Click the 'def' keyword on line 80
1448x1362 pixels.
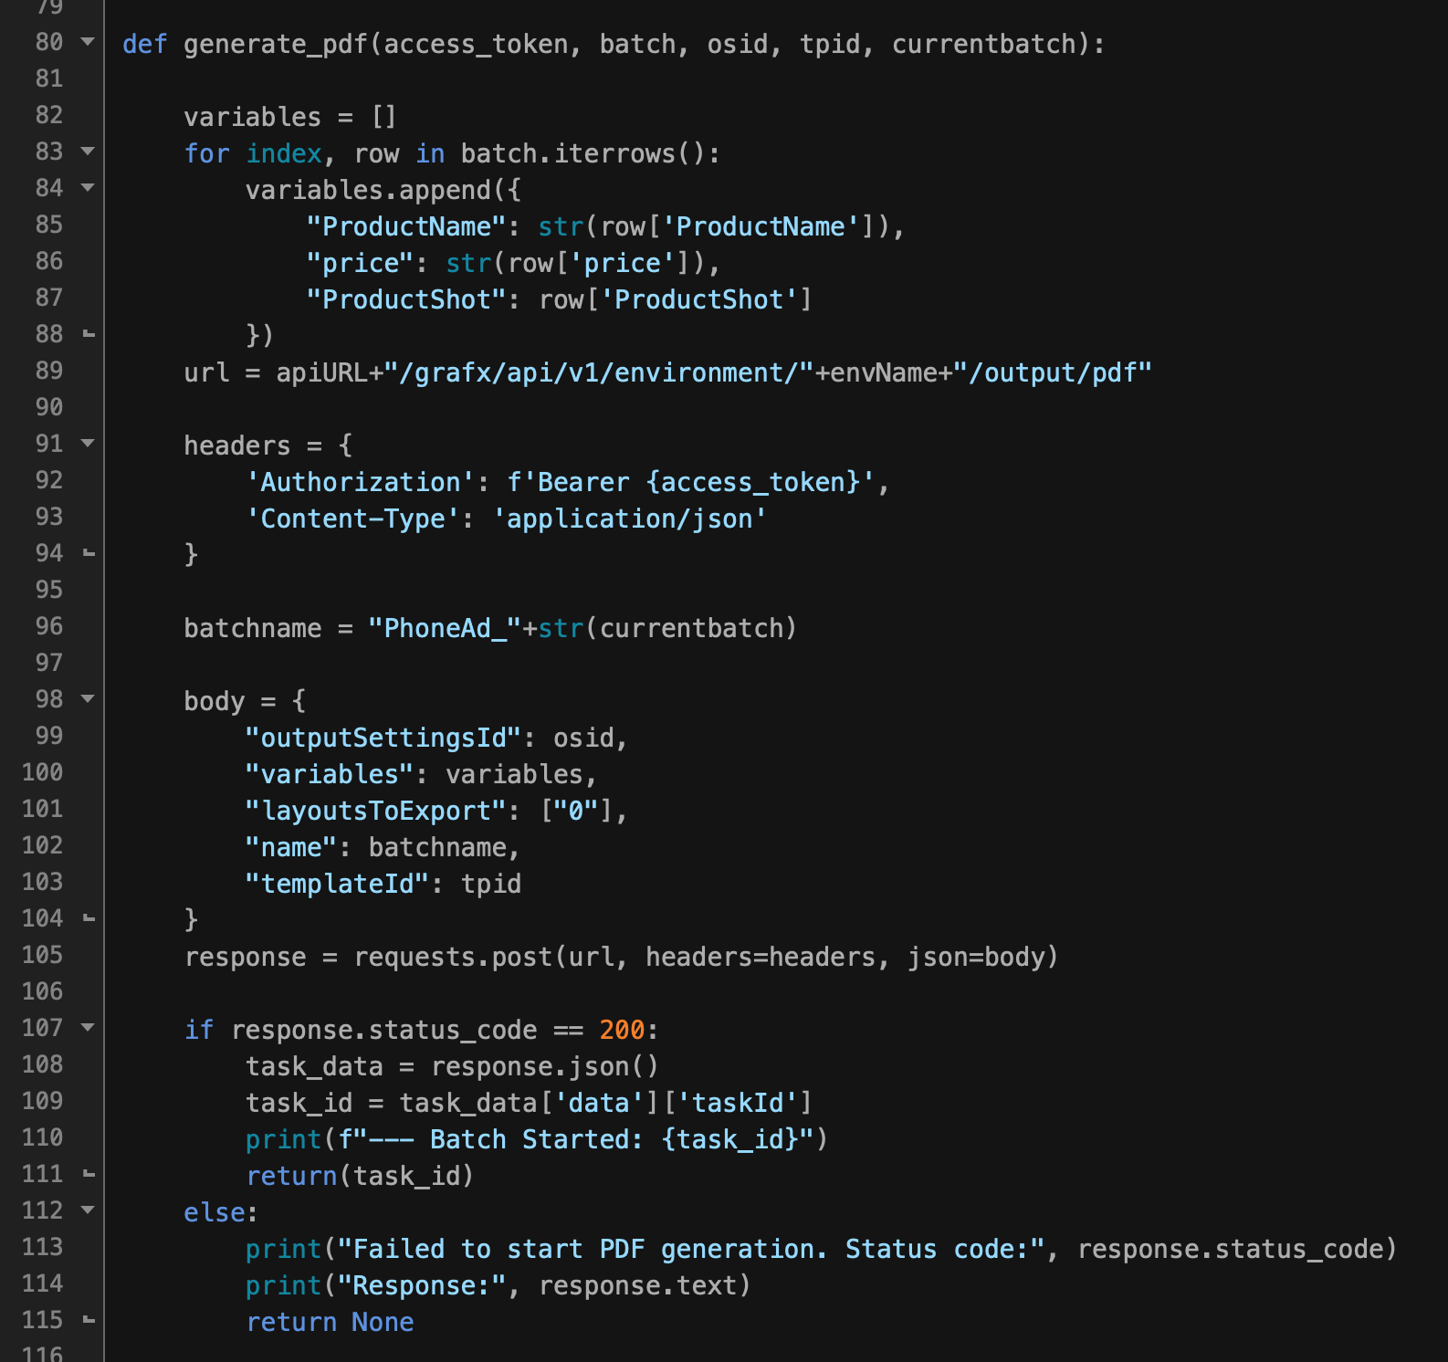click(x=145, y=44)
